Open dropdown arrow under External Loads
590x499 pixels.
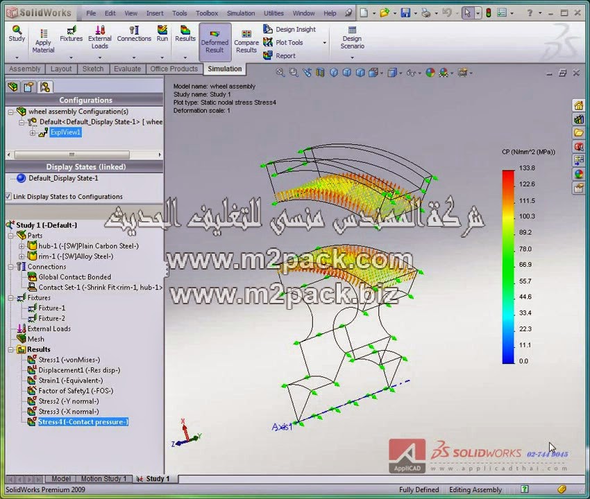point(100,58)
